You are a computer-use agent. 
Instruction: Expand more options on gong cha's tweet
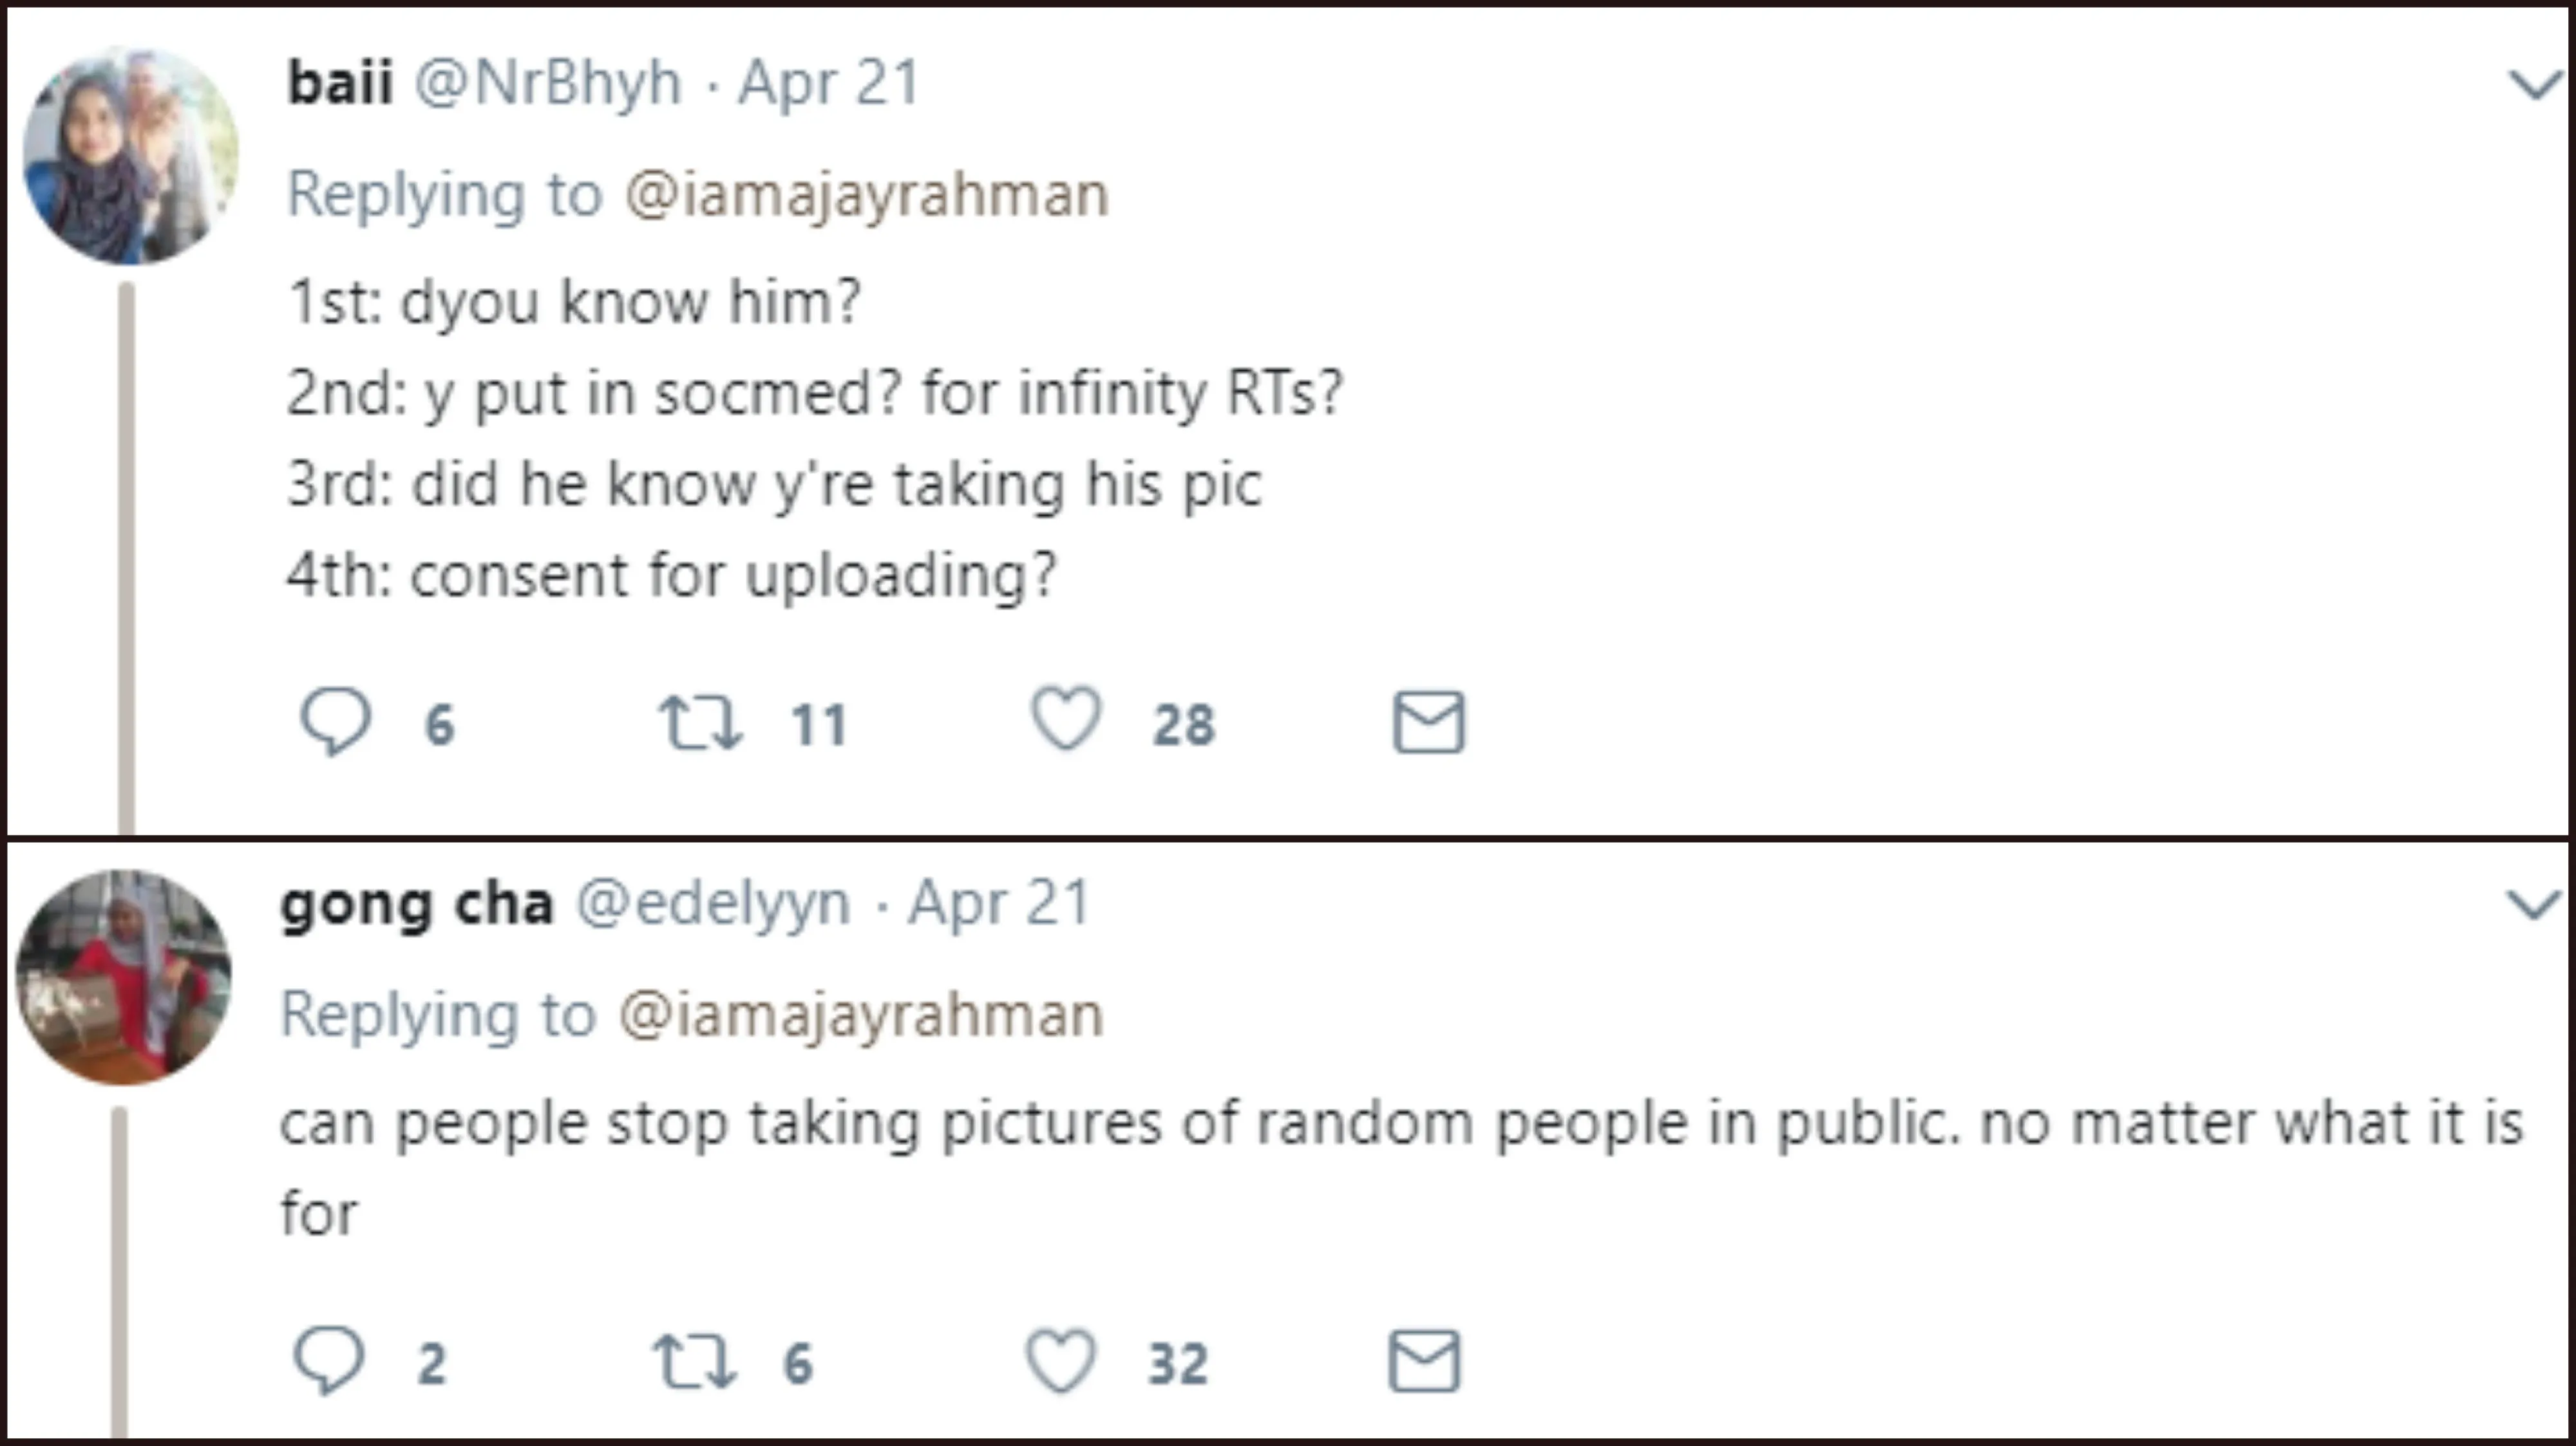click(x=2533, y=905)
